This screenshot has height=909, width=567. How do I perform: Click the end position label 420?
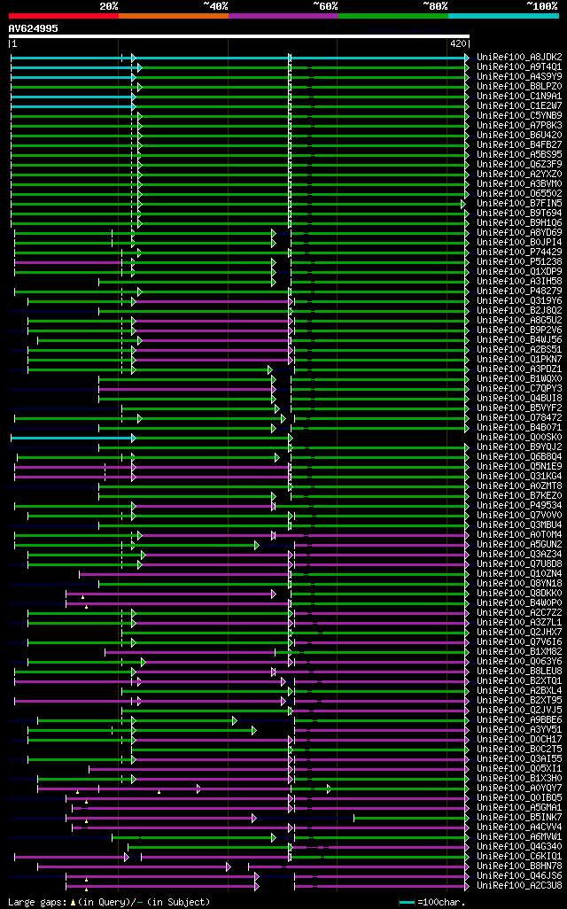tap(458, 43)
